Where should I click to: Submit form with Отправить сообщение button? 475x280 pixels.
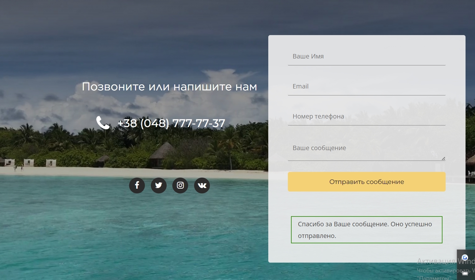[x=367, y=182]
